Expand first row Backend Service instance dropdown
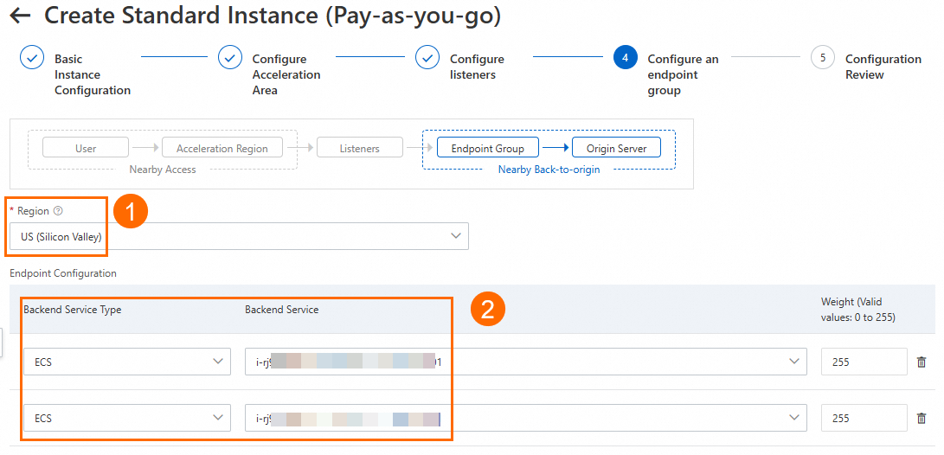944x455 pixels. [x=793, y=362]
